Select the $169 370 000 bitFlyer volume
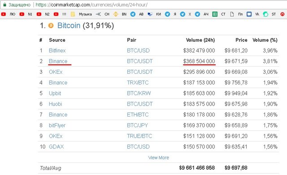287x175 pixels. [199, 125]
